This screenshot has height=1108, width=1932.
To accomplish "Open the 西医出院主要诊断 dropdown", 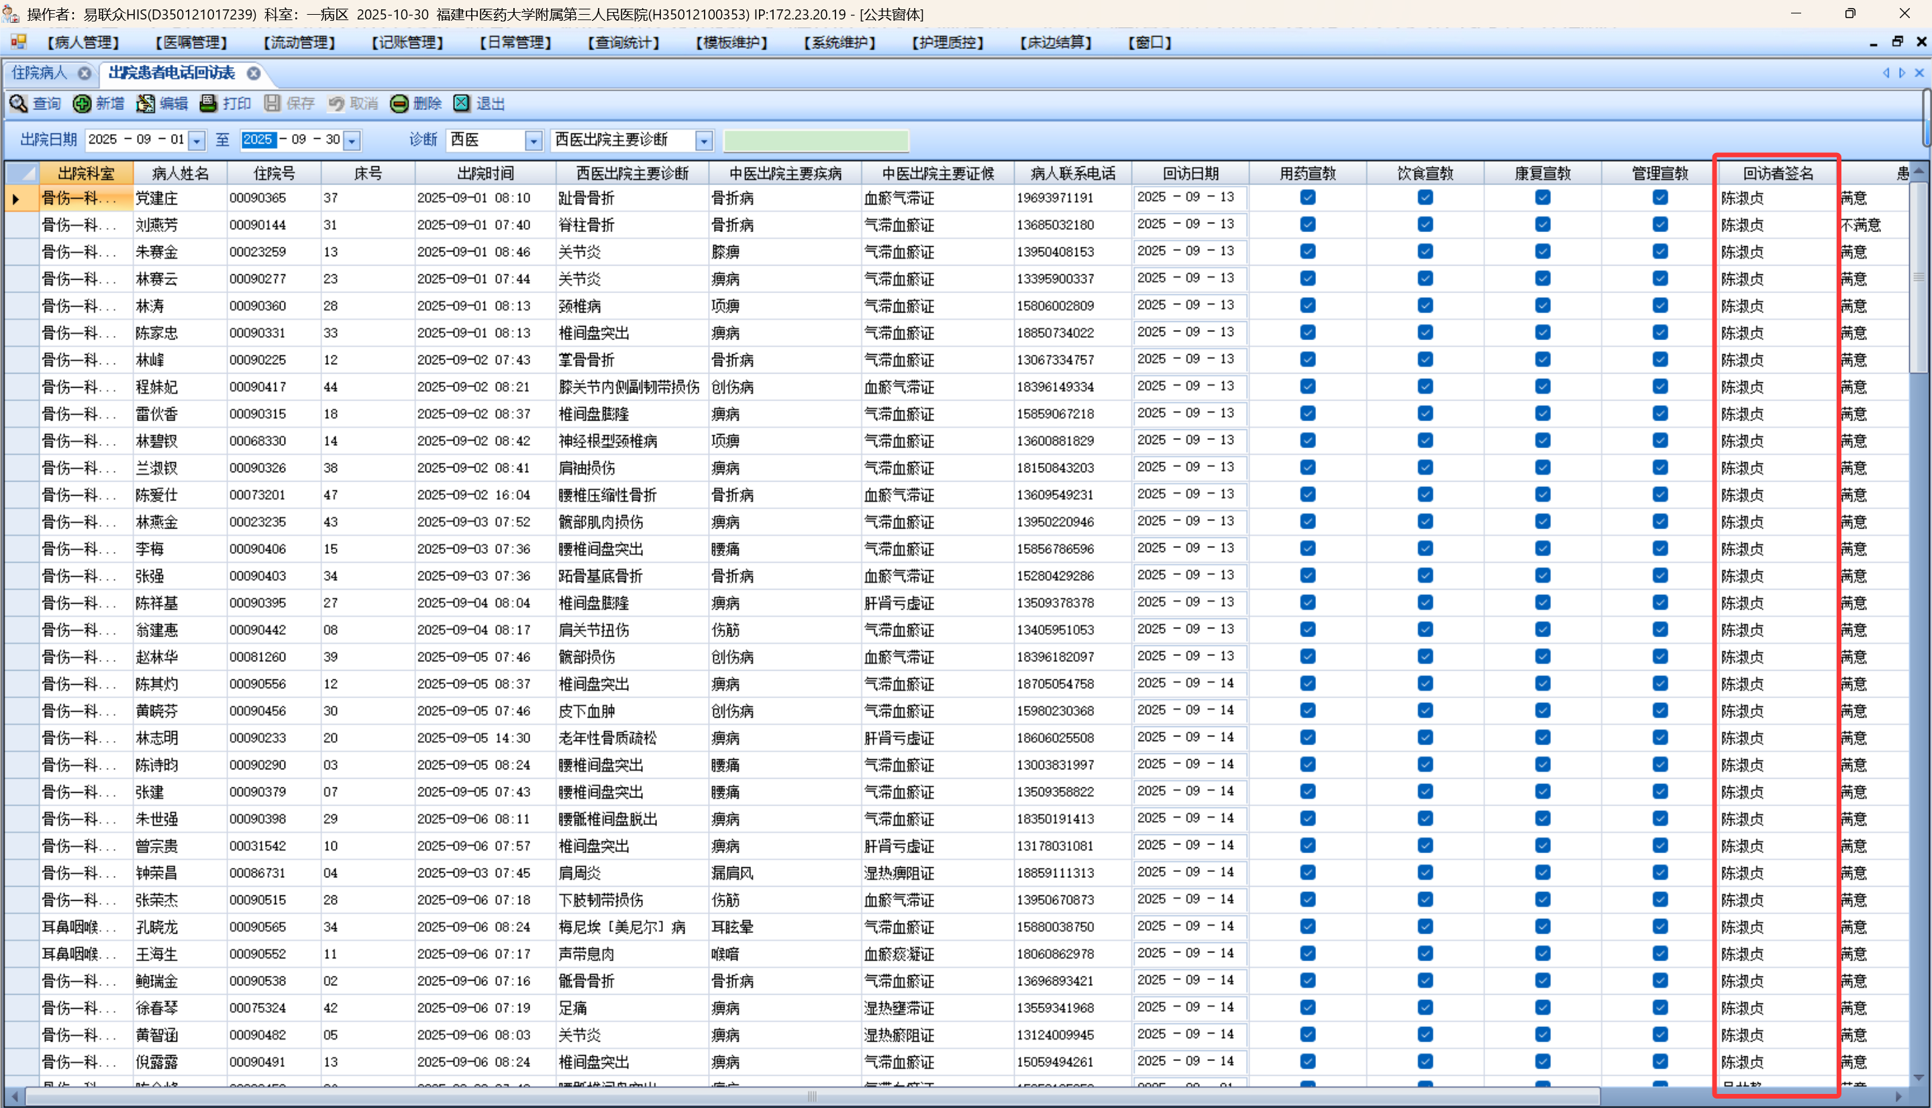I will click(x=703, y=141).
